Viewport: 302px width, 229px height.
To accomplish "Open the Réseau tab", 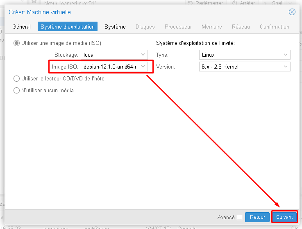I will pyautogui.click(x=241, y=27).
